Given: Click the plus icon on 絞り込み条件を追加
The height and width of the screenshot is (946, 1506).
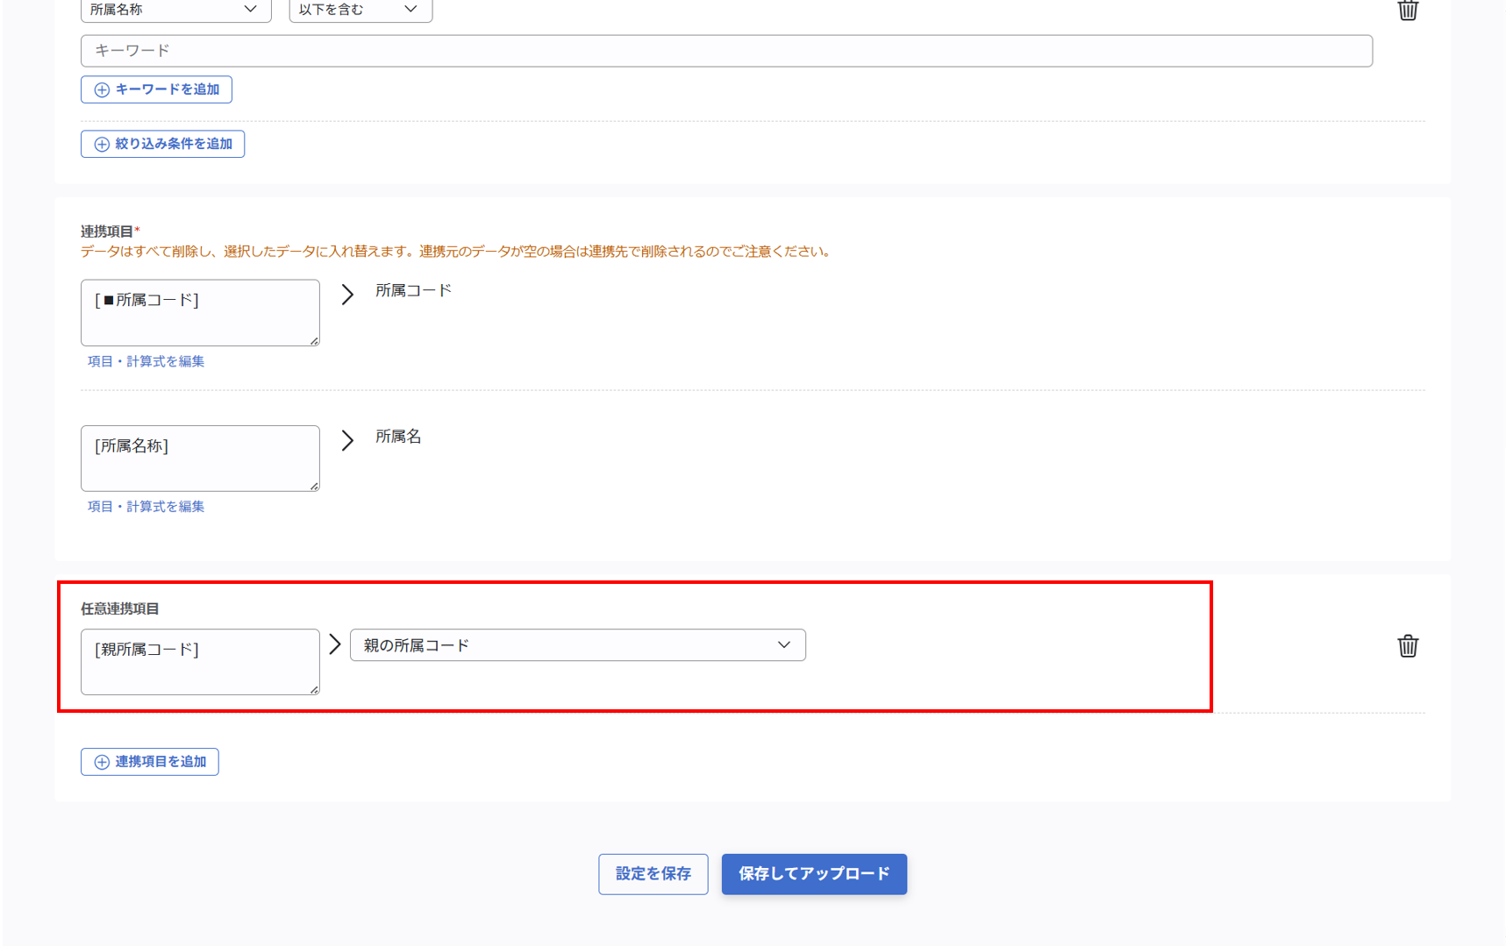Looking at the screenshot, I should pos(101,144).
